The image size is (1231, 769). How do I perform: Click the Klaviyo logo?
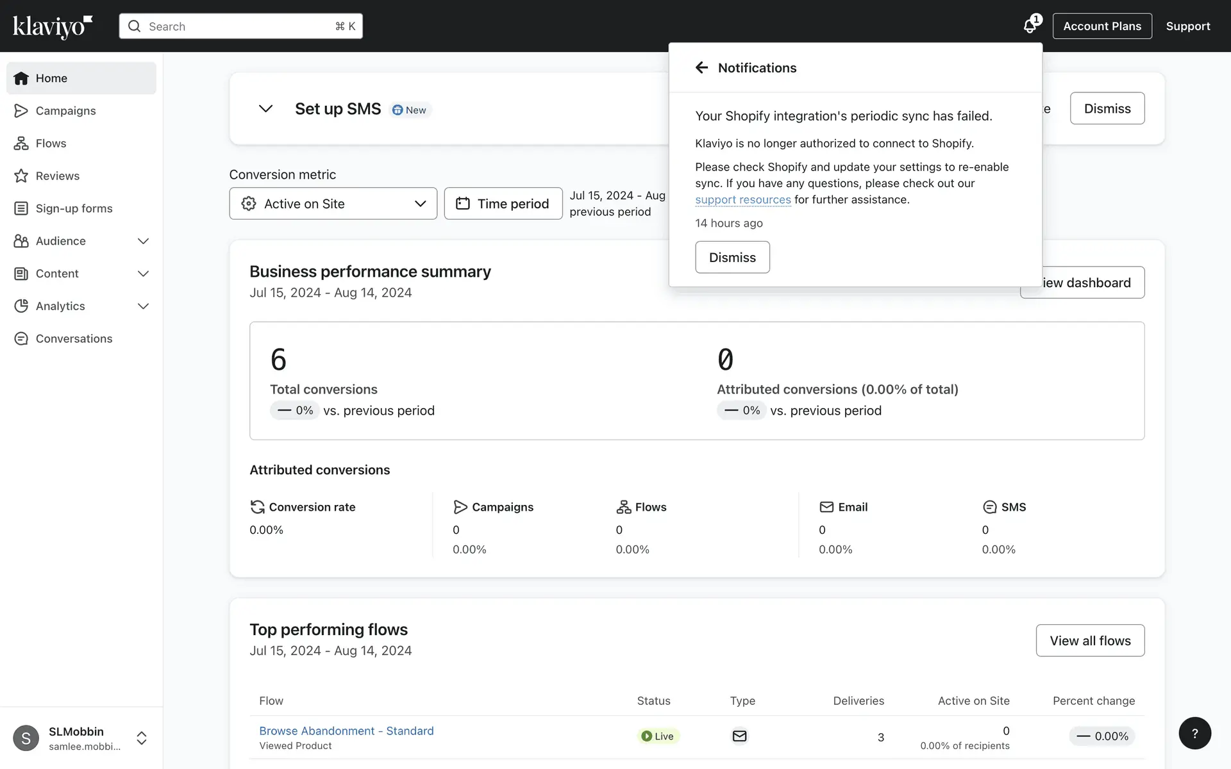pyautogui.click(x=53, y=26)
